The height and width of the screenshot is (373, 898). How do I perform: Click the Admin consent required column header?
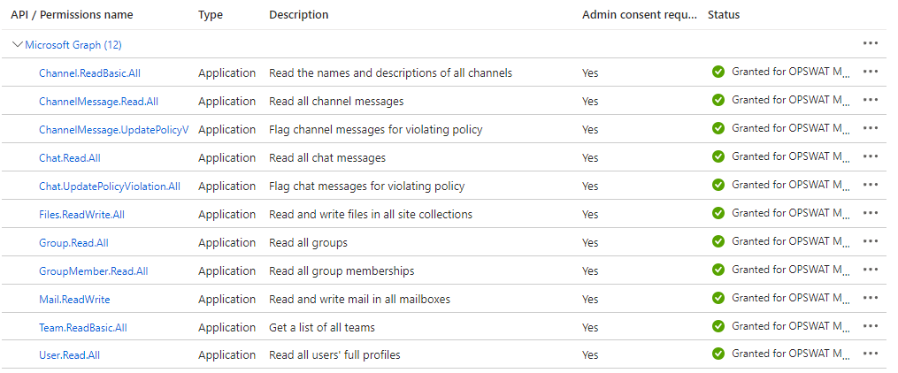click(x=641, y=15)
